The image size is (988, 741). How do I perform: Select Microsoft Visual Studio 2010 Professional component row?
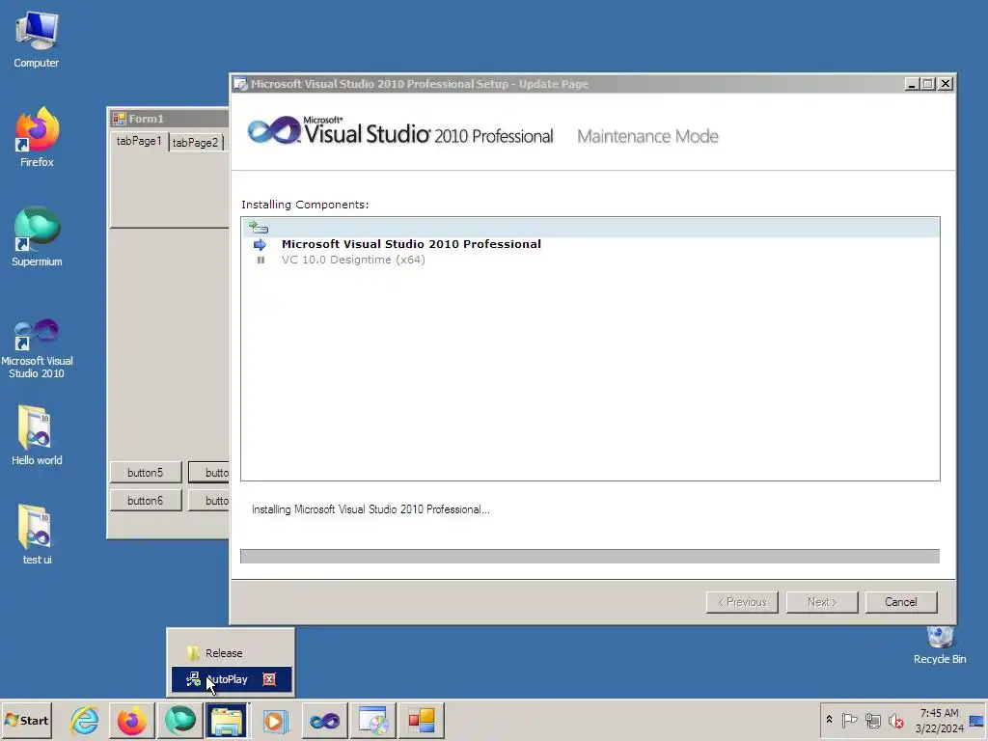coord(590,244)
